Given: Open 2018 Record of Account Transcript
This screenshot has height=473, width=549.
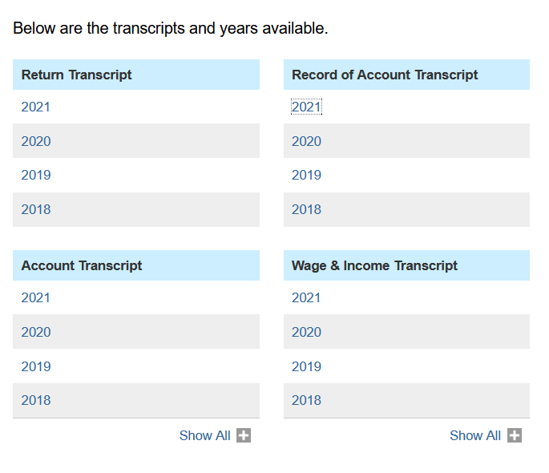Looking at the screenshot, I should click(x=306, y=209).
